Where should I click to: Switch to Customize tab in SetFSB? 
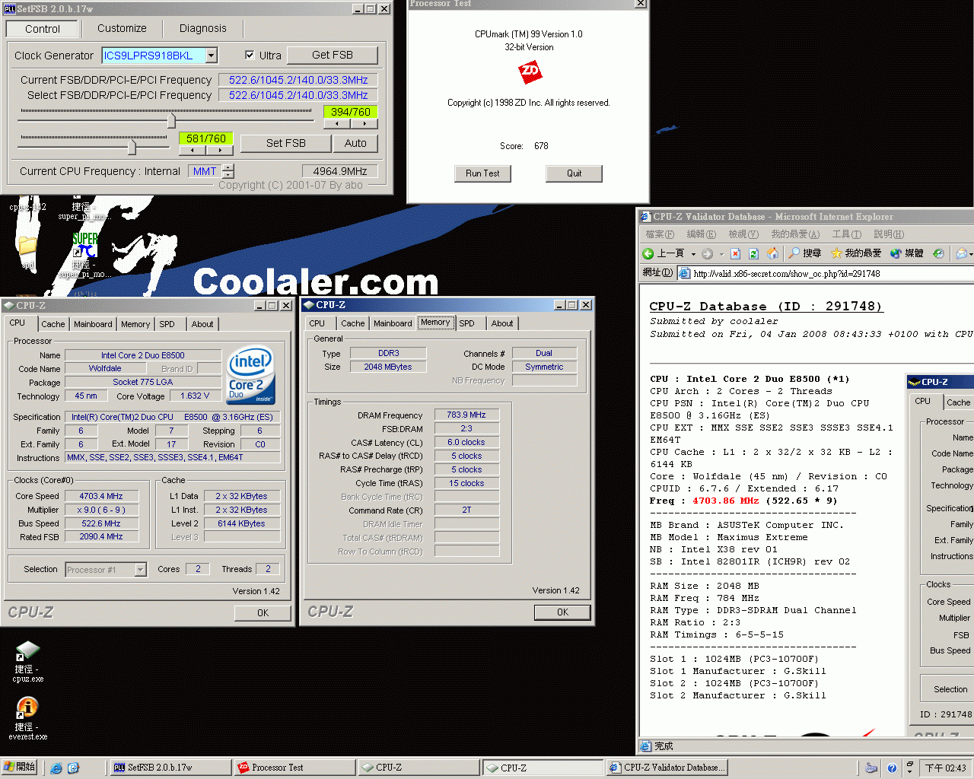(x=122, y=28)
